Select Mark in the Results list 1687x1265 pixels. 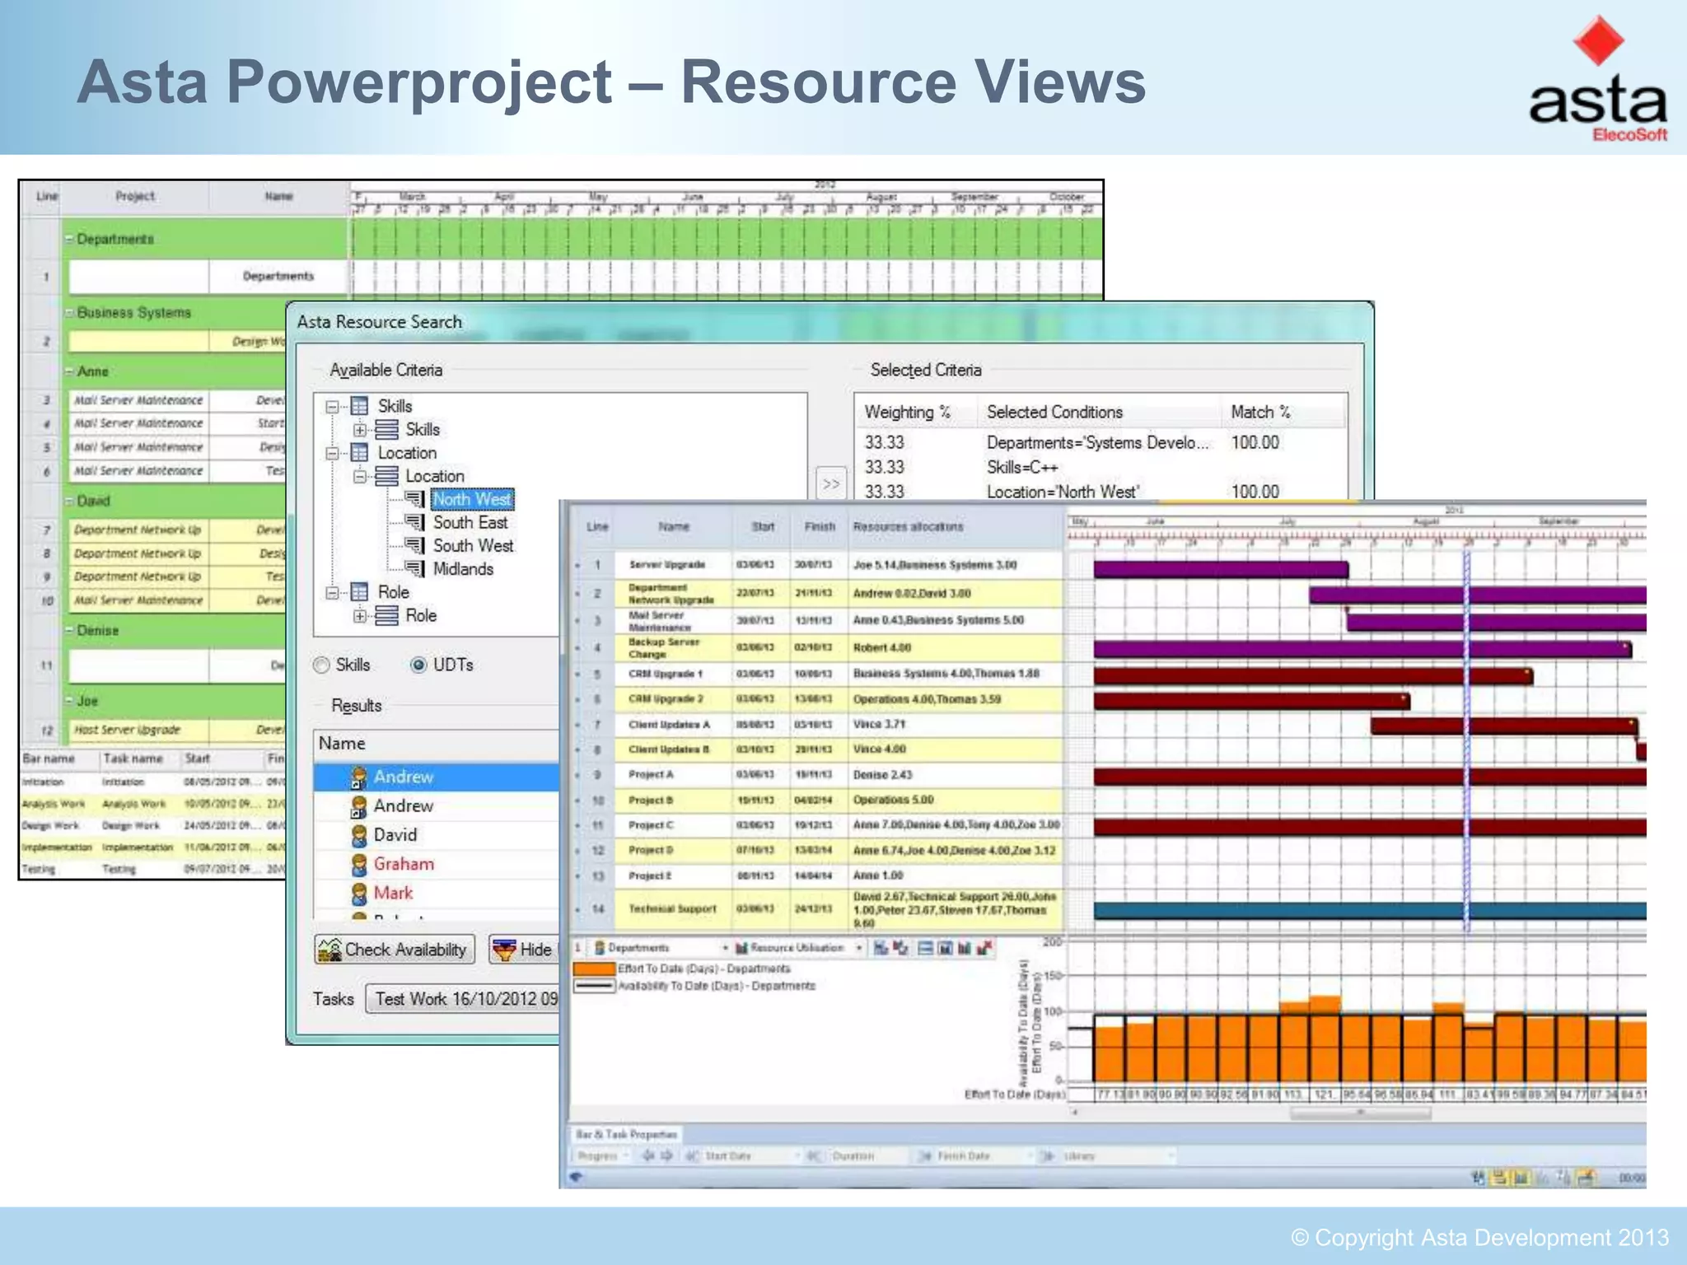(437, 893)
